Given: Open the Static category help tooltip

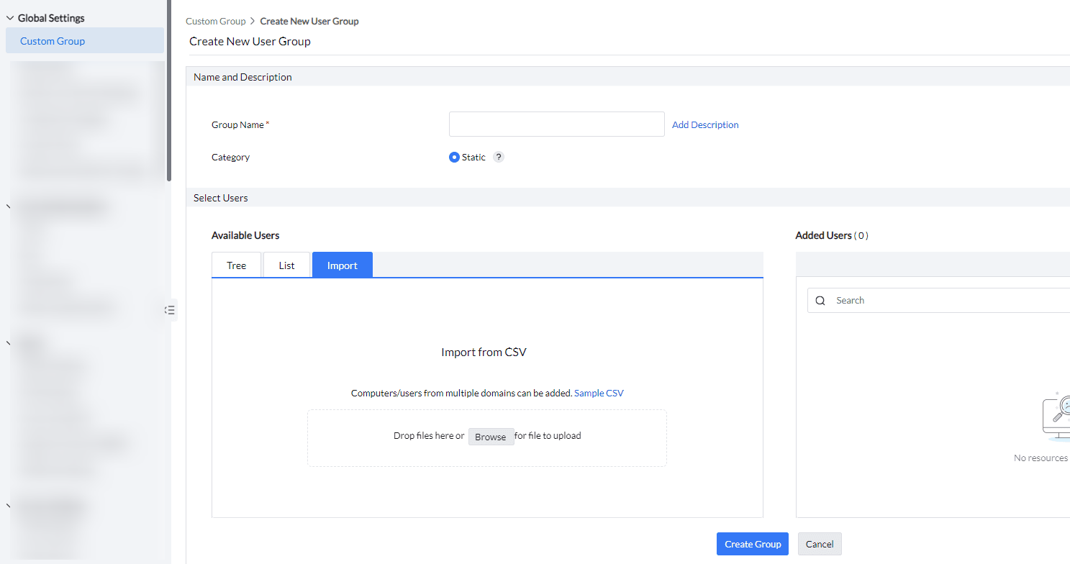Looking at the screenshot, I should pyautogui.click(x=499, y=157).
